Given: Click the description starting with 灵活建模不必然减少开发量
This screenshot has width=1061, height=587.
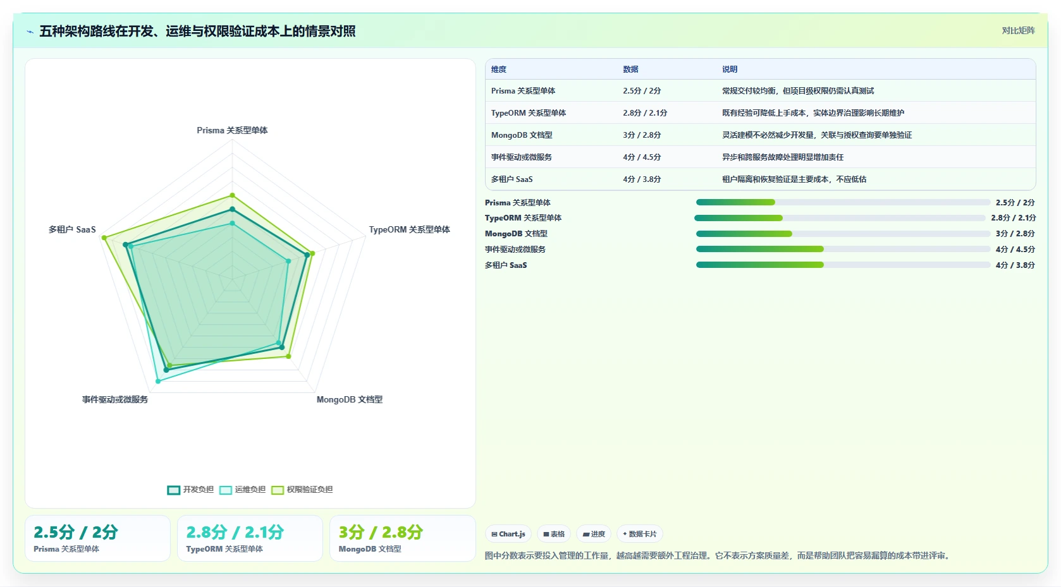Looking at the screenshot, I should 817,135.
